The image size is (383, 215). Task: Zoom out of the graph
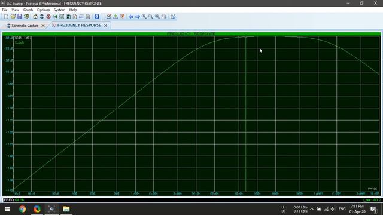click(151, 17)
